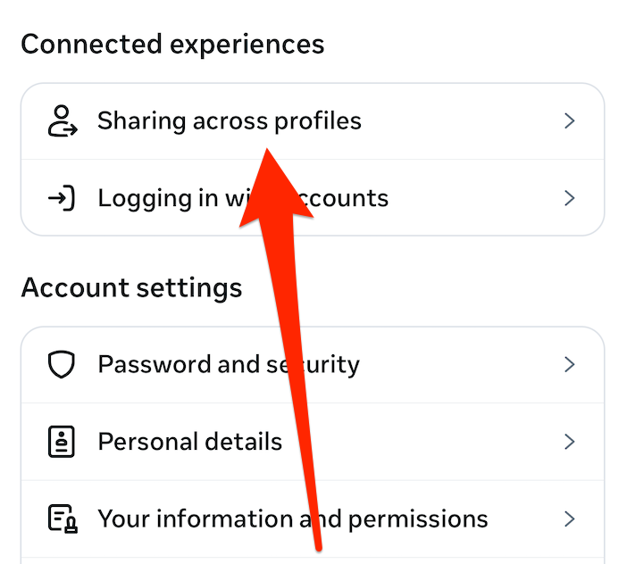The height and width of the screenshot is (564, 627).
Task: Click the ID badge Personal details icon
Action: click(x=61, y=442)
